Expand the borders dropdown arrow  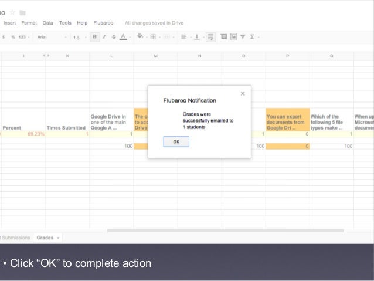coord(159,37)
